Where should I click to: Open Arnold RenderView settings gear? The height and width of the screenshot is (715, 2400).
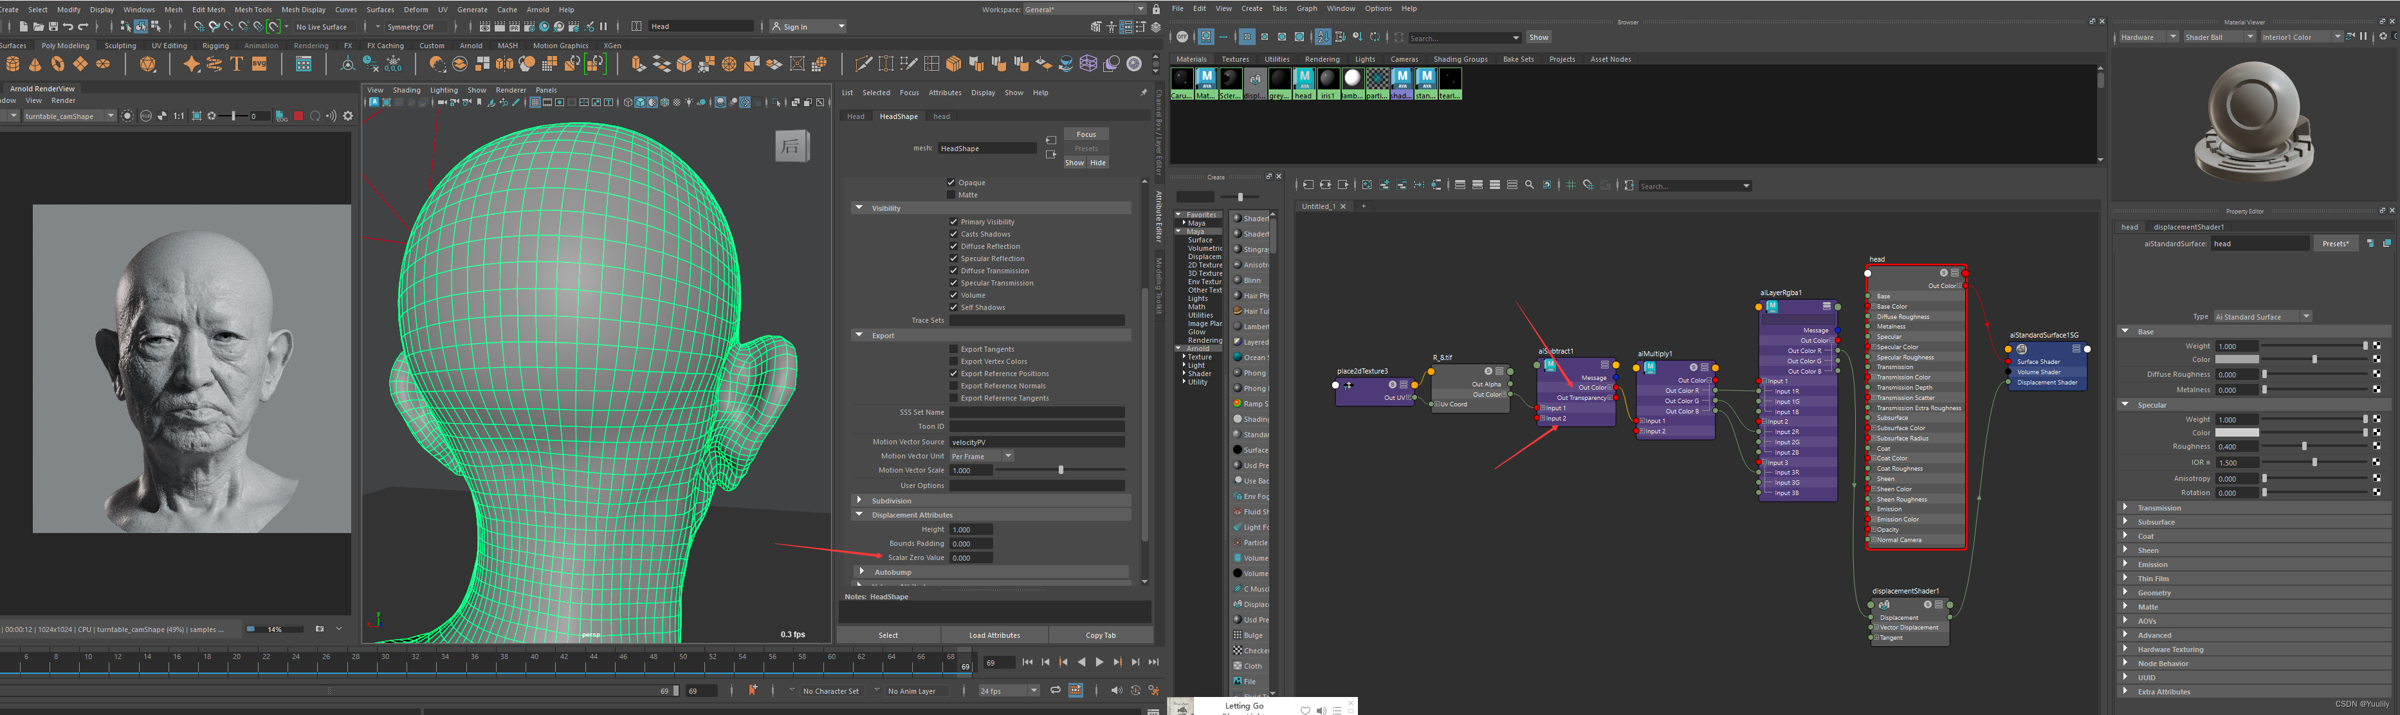click(349, 116)
